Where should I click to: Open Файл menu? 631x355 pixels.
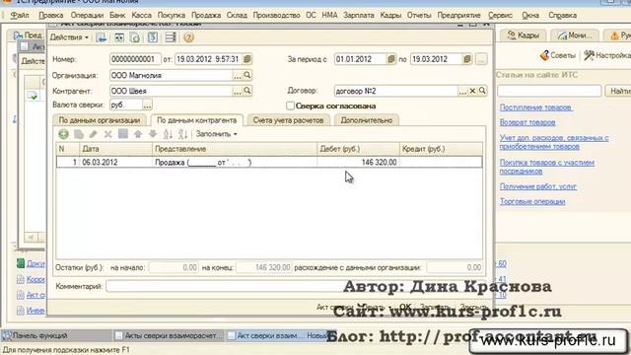pyautogui.click(x=19, y=16)
